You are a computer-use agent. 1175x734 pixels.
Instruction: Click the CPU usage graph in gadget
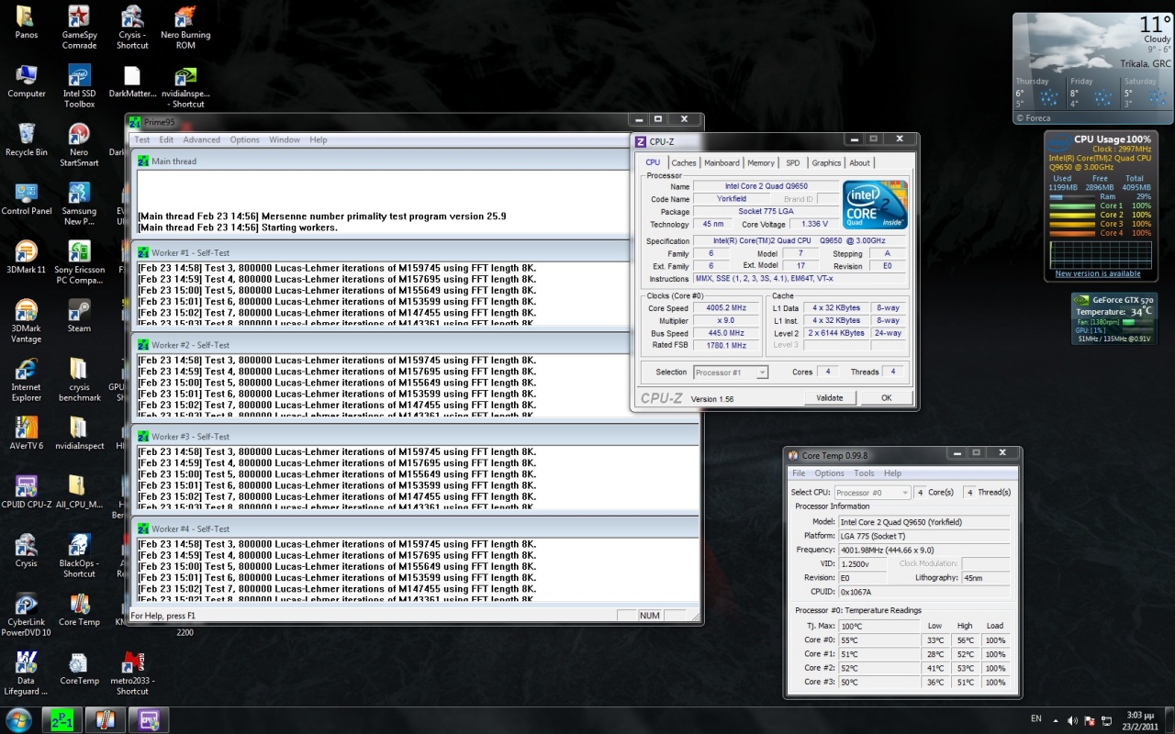1100,254
